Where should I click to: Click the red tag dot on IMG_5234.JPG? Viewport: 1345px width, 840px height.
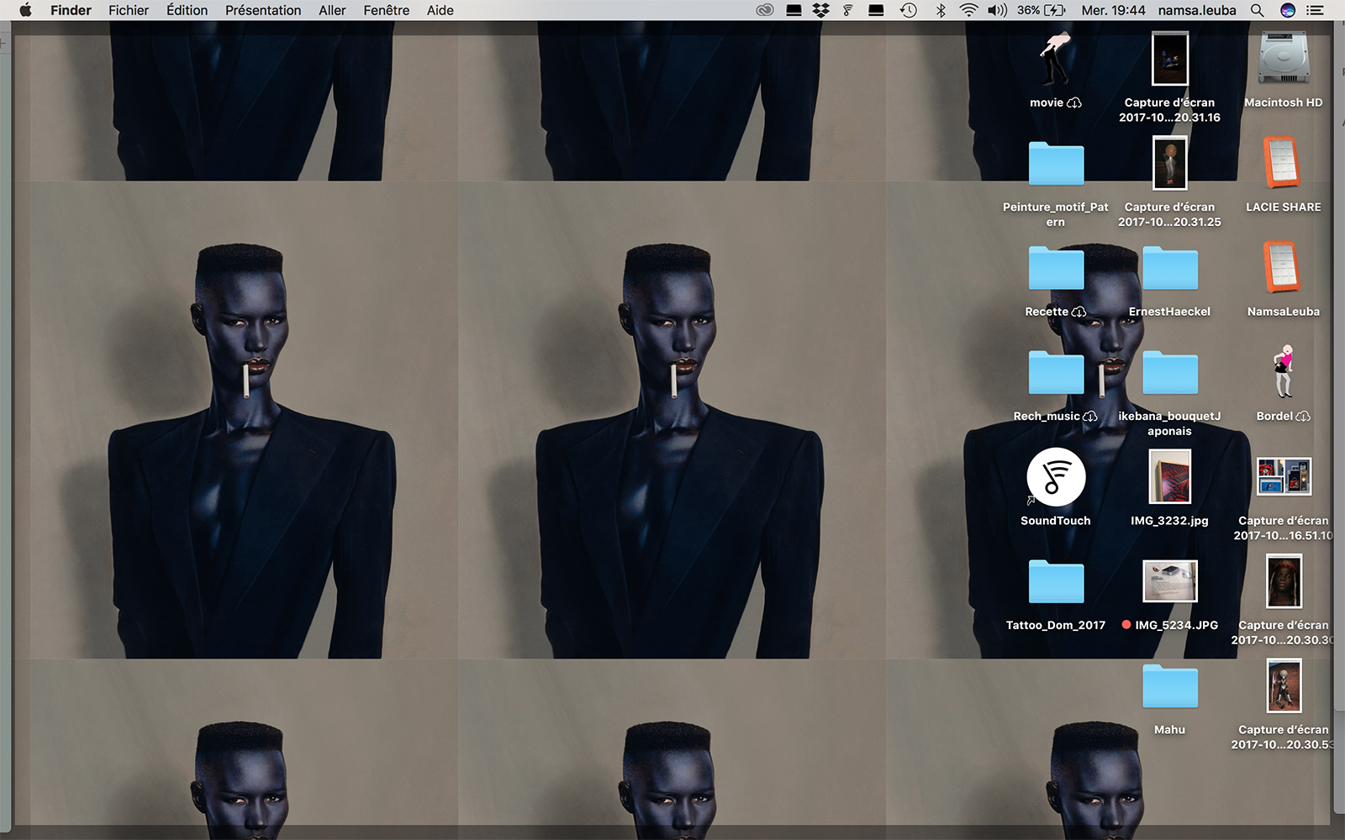pos(1126,625)
